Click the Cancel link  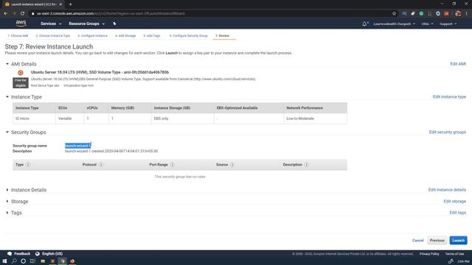tap(417, 241)
